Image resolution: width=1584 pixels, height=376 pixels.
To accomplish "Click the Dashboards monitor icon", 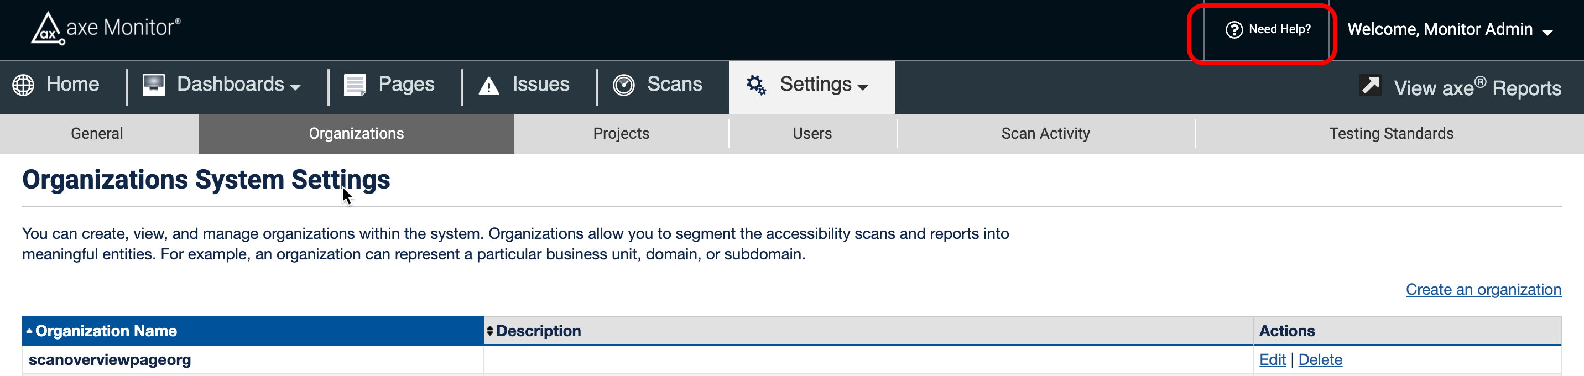I will [153, 85].
